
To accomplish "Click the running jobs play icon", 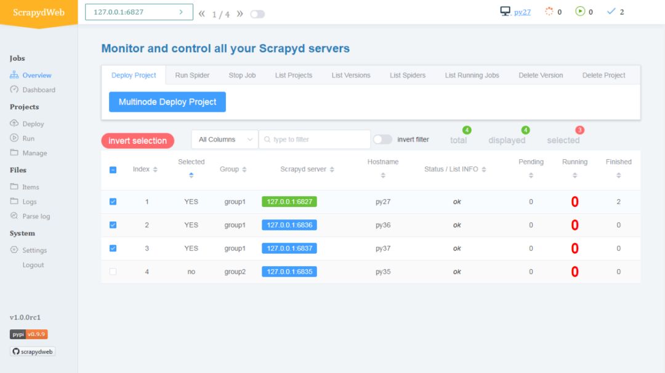I will coord(580,12).
